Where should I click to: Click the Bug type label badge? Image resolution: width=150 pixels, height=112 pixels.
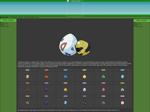[x=122, y=83]
